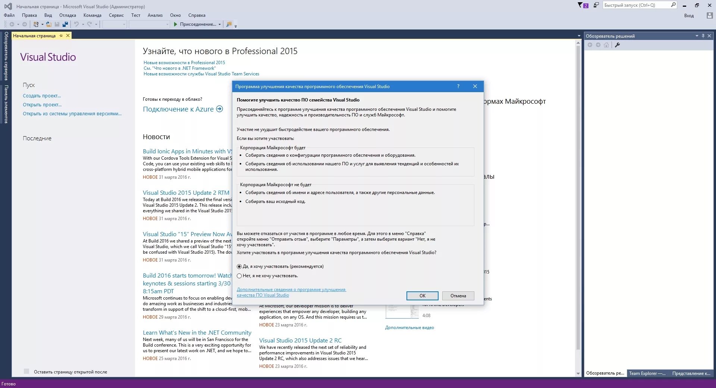
Task: Click the Save All toolbar icon
Action: click(65, 24)
